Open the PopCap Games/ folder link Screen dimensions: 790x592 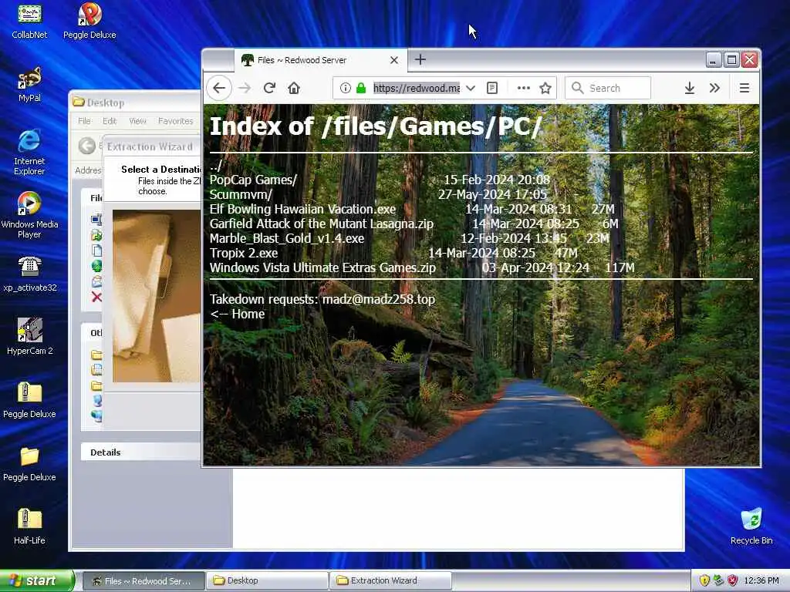[x=253, y=180]
